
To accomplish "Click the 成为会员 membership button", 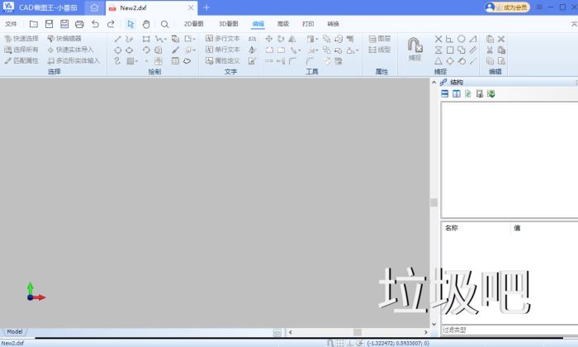I will click(x=507, y=7).
